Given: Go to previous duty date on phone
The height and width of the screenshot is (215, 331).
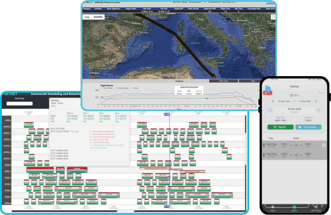Looking at the screenshot, I should click(270, 110).
